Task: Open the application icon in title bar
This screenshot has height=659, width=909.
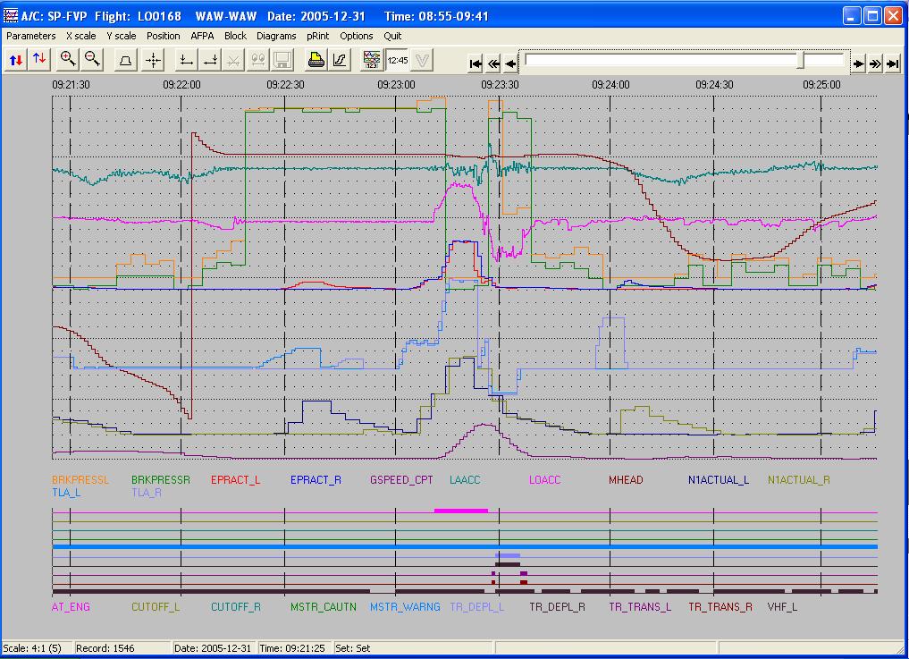Action: 11,15
